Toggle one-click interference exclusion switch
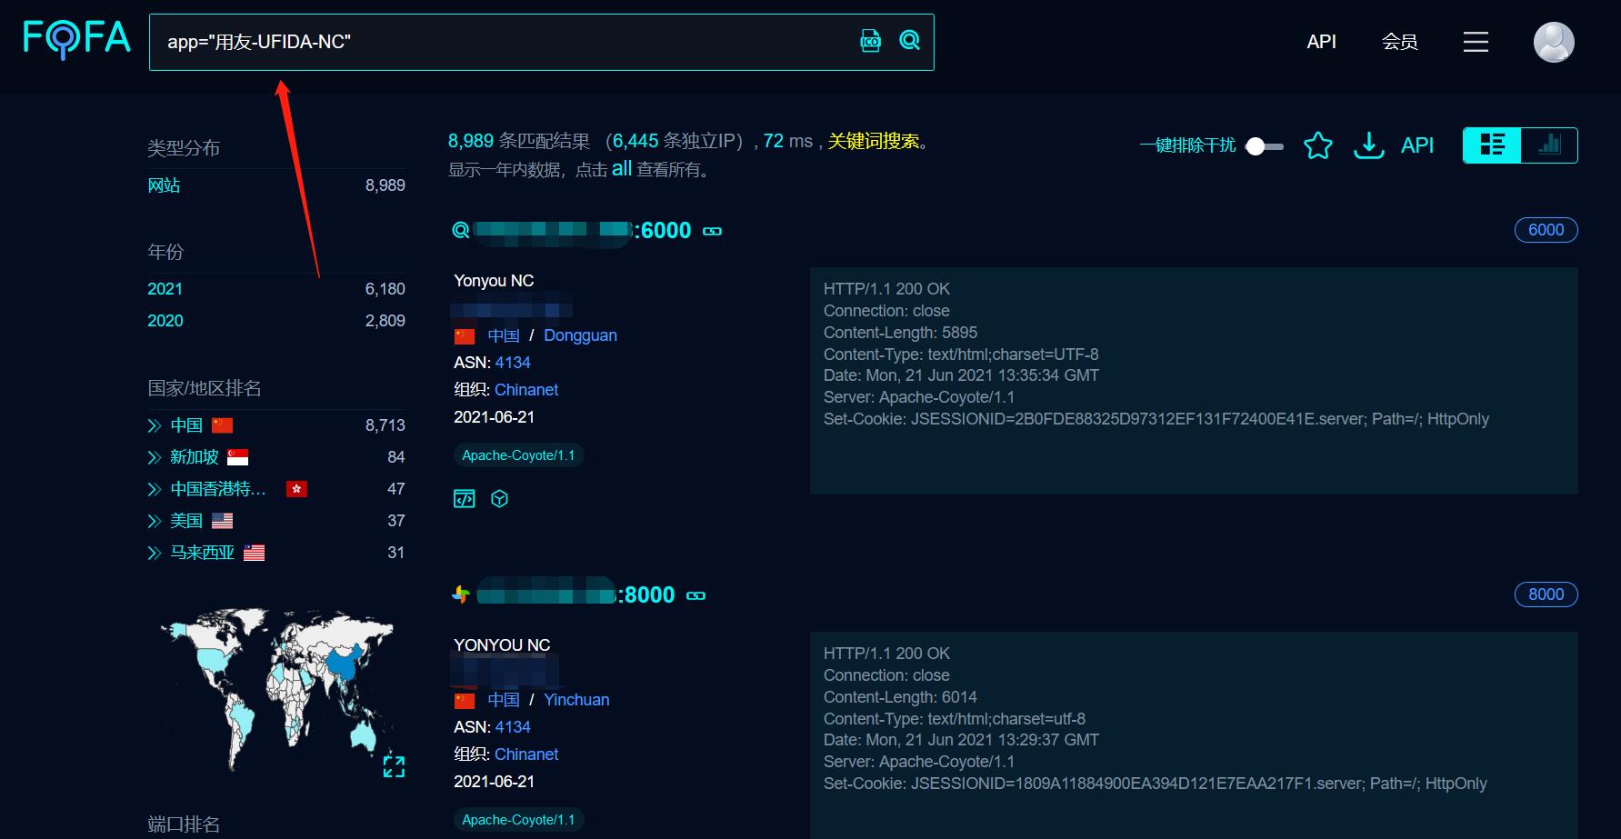 1265,146
